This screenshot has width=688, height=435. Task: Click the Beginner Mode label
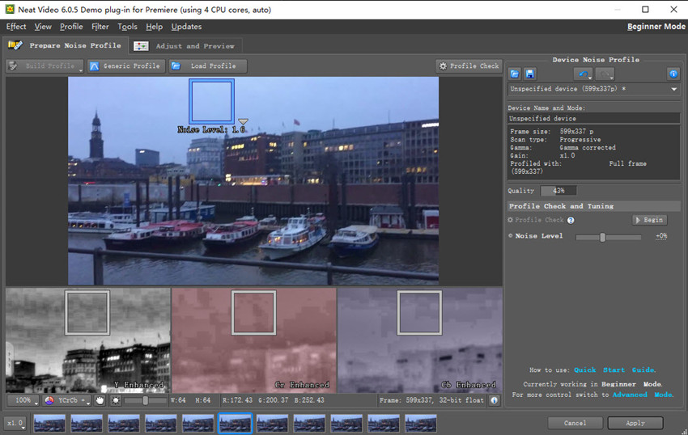coord(656,27)
